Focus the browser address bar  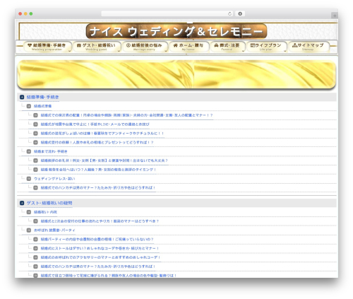click(167, 13)
